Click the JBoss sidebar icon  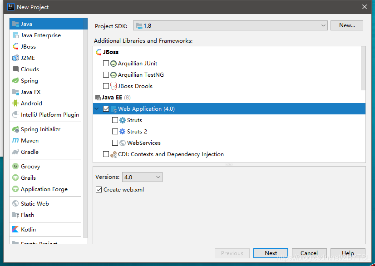pyautogui.click(x=15, y=46)
